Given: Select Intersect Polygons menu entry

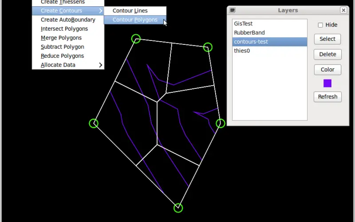Looking at the screenshot, I should (68, 29).
